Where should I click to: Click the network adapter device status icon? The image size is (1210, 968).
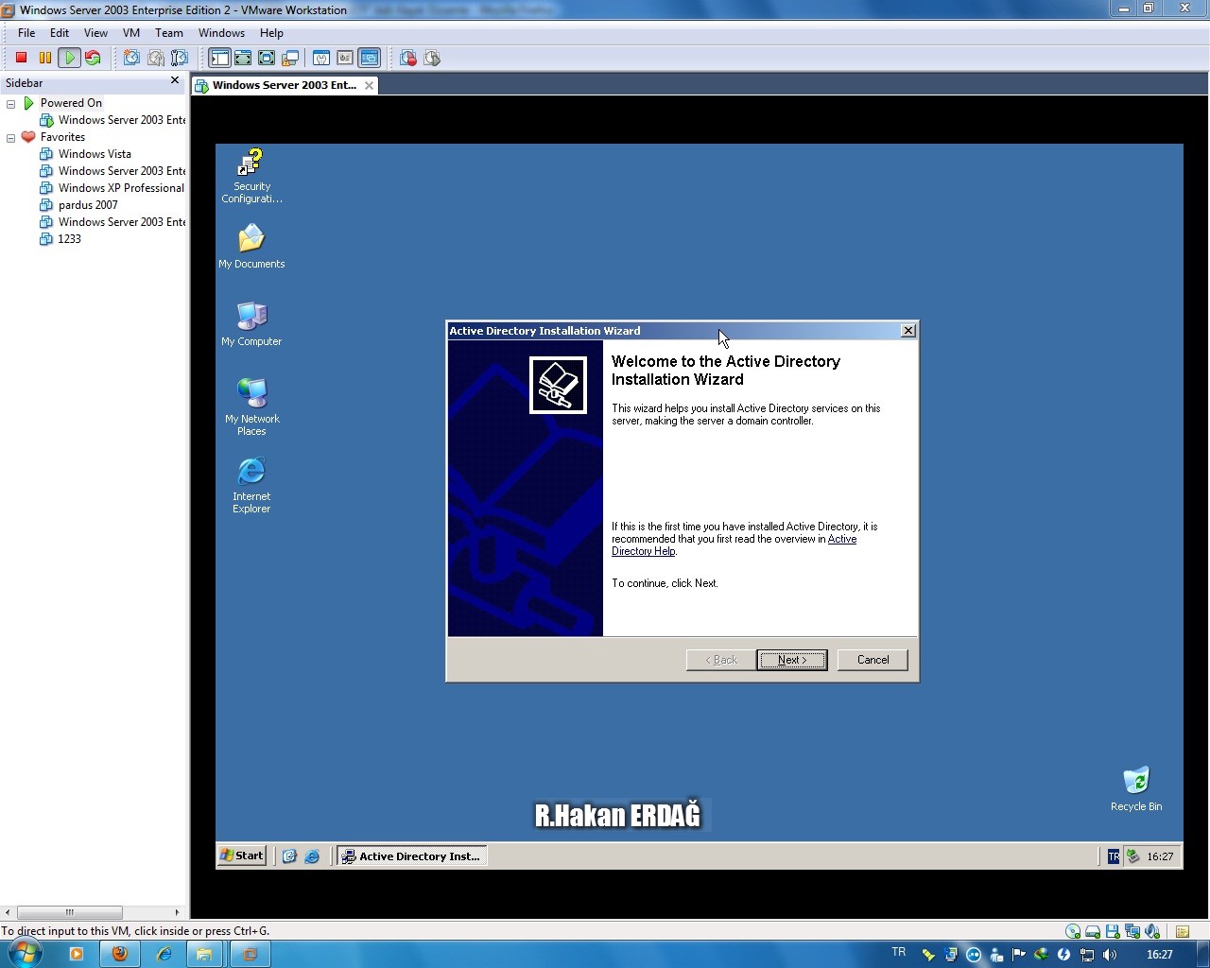[1132, 931]
